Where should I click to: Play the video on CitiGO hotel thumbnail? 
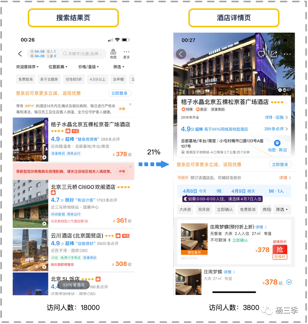tap(44, 223)
